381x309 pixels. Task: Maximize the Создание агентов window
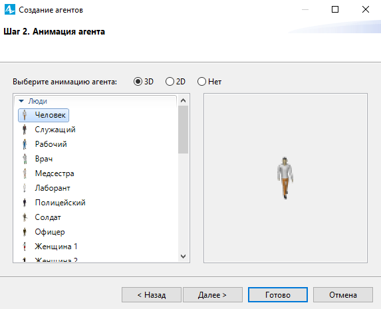click(x=335, y=9)
